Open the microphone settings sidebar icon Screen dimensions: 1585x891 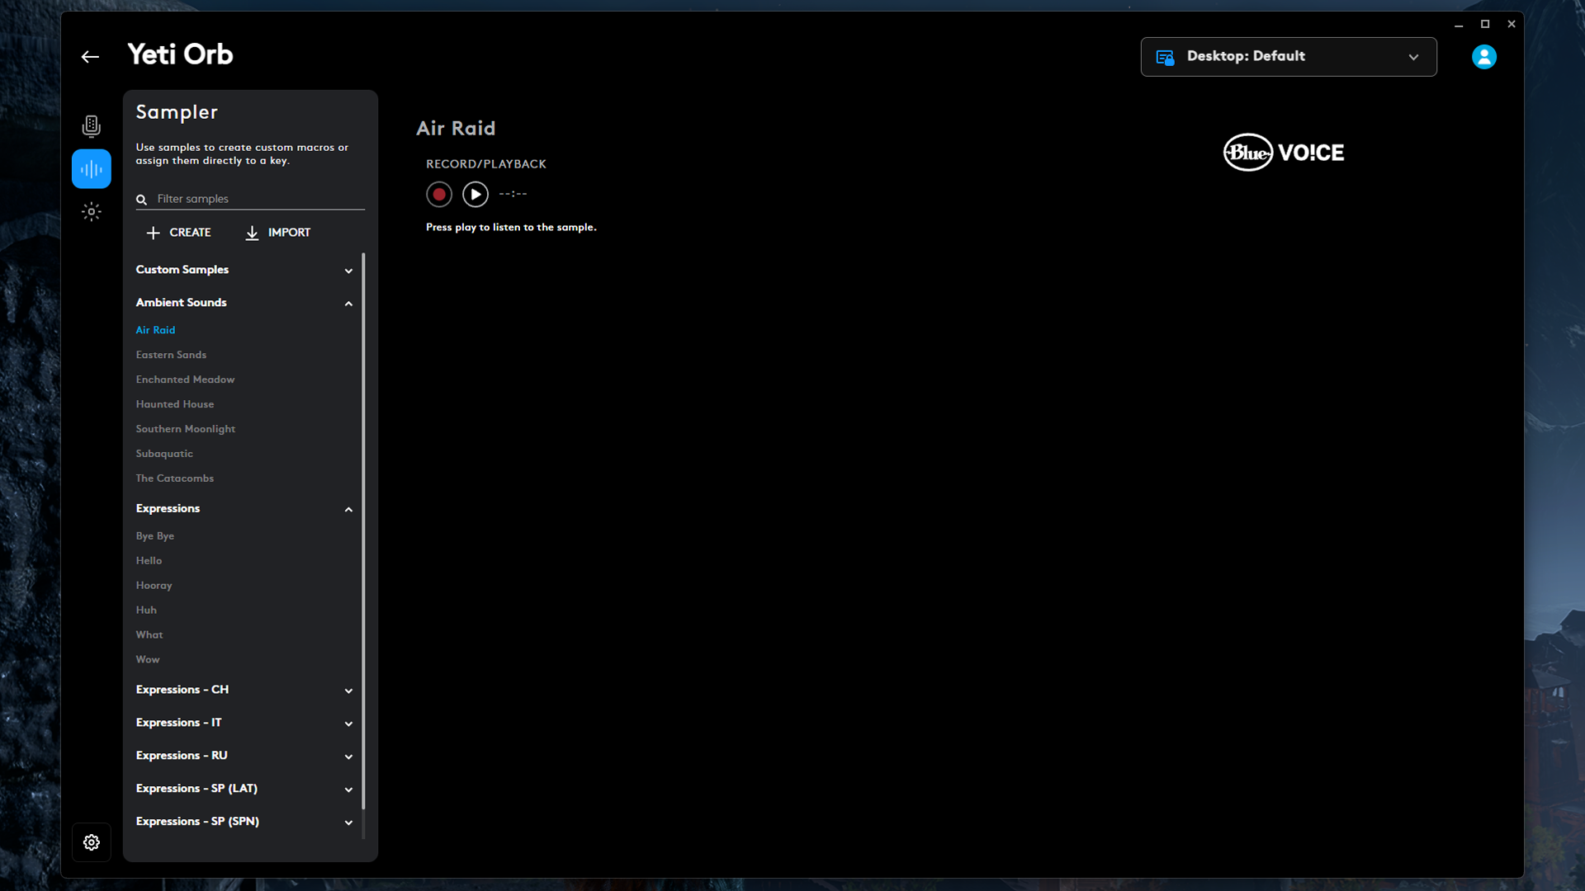92,125
